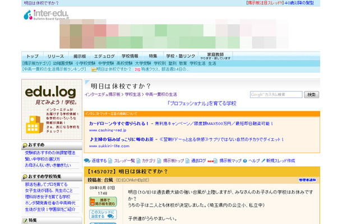Click 40歳以降の髪型 top thread link
The height and width of the screenshot is (224, 342).
click(x=299, y=3)
